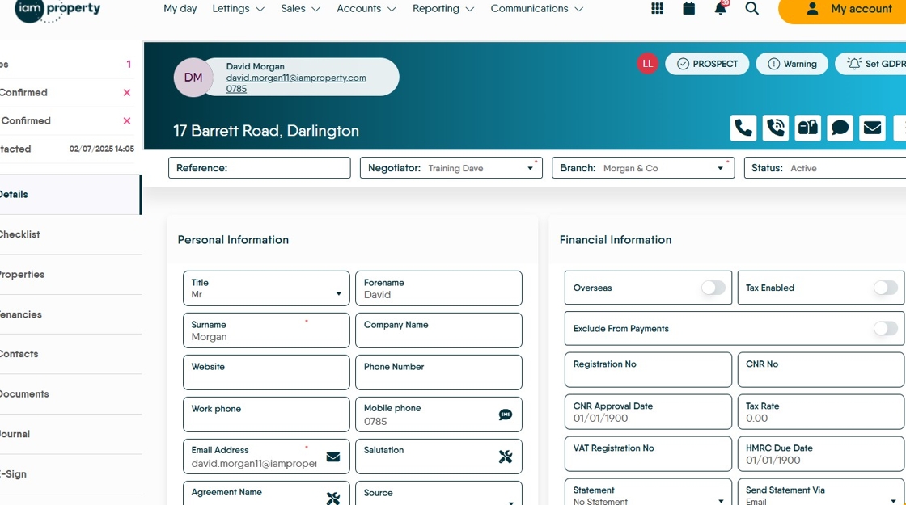Screen dimensions: 906x505
Task: Select the Details sidebar tab
Action: pos(70,195)
